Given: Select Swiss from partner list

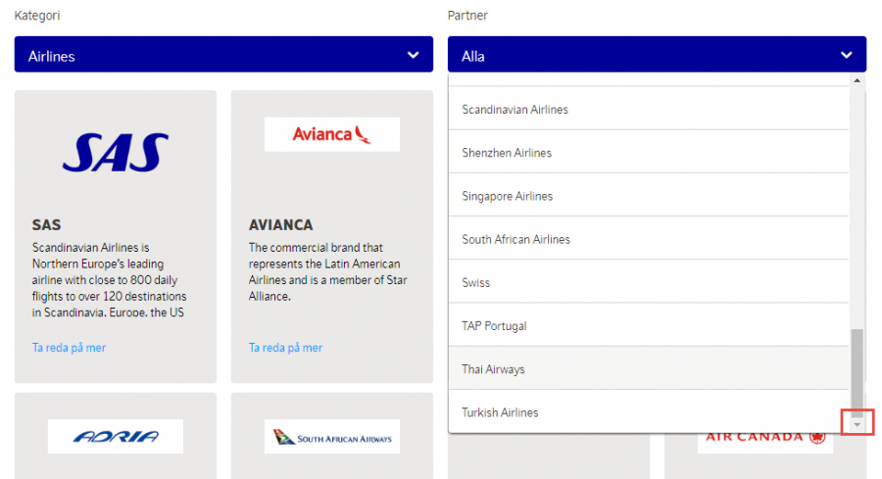Looking at the screenshot, I should [476, 282].
